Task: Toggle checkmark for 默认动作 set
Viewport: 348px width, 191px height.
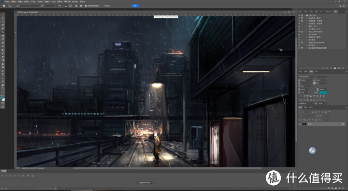Action: tap(299, 15)
